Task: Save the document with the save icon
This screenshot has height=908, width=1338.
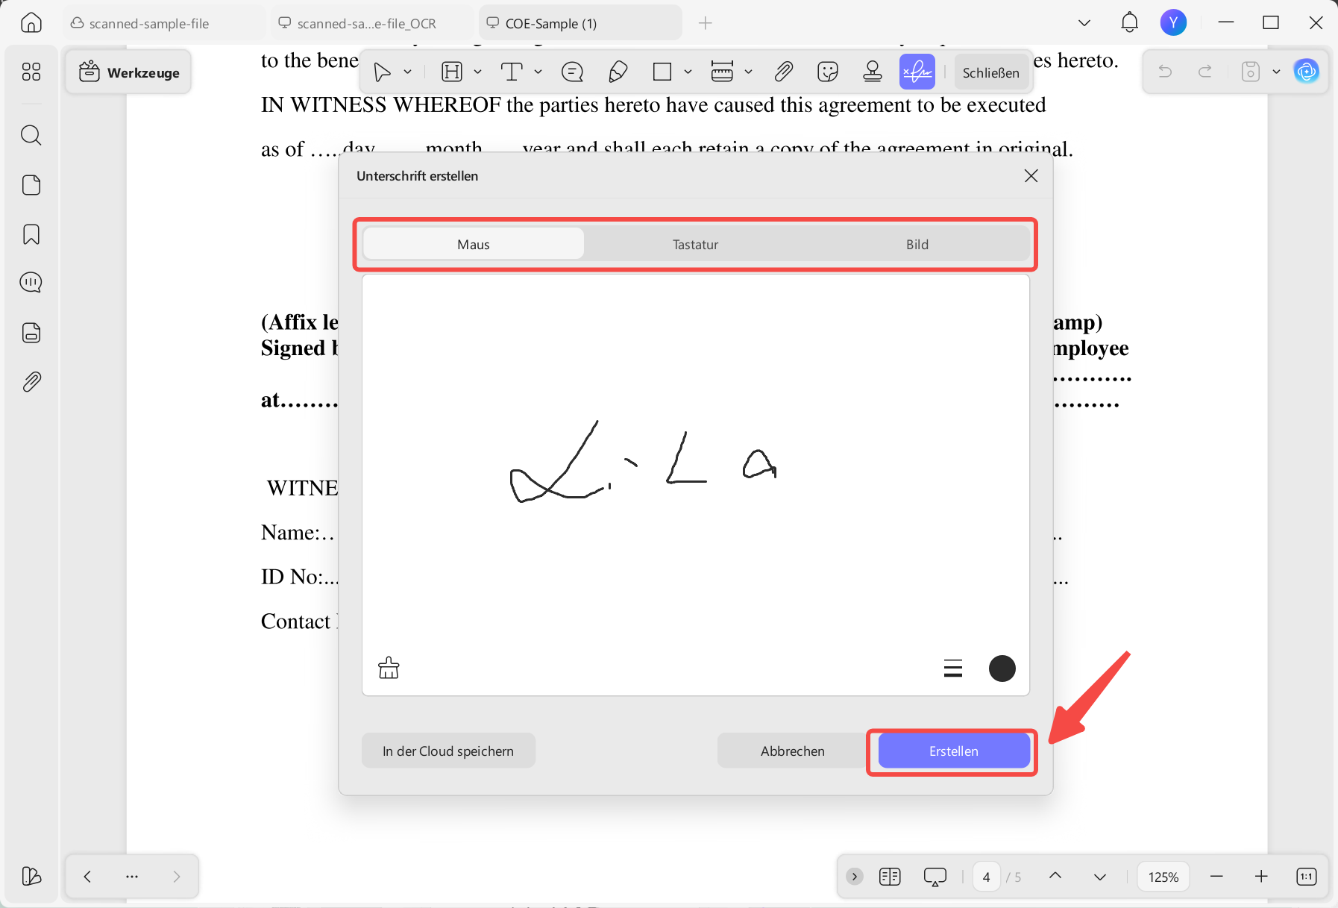Action: (x=1251, y=72)
